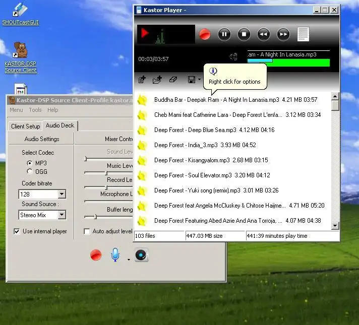The width and height of the screenshot is (359, 325).
Task: Click the add folder to playlist icon
Action: [x=157, y=80]
